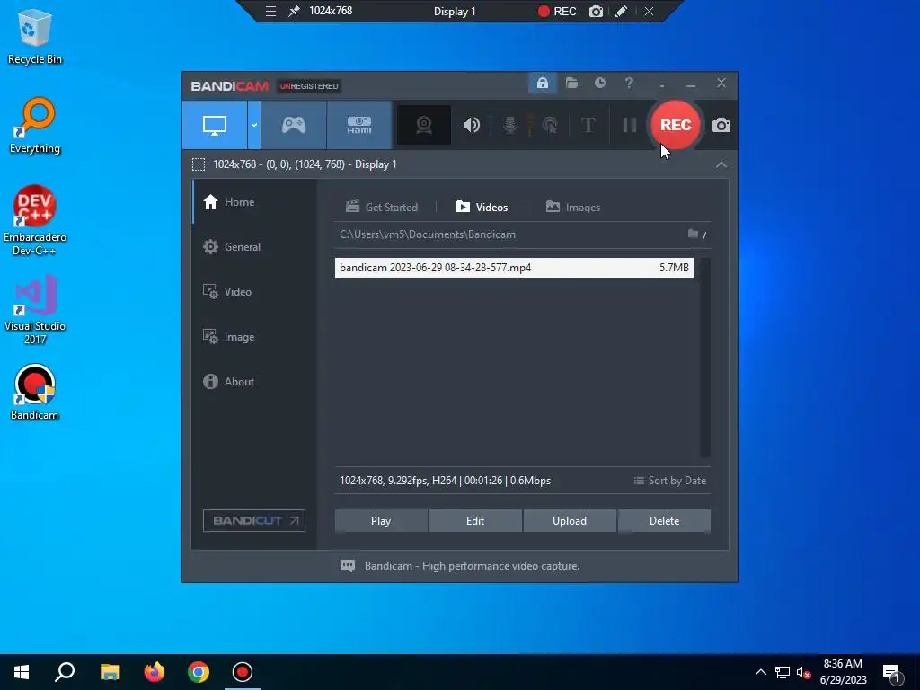
Task: Open menu icon on top recording bar
Action: click(x=270, y=11)
